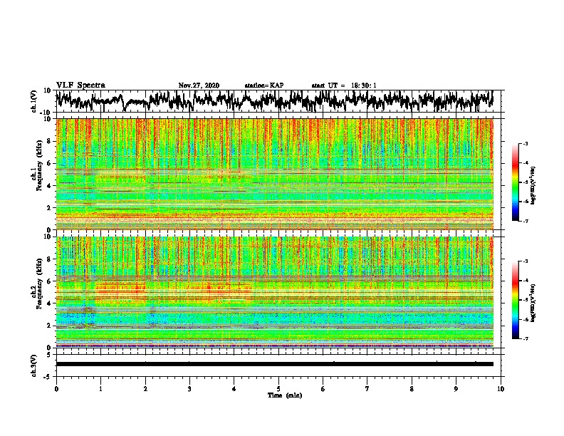Click the 'Time (min)' axis label
The height and width of the screenshot is (436, 564).
click(285, 395)
